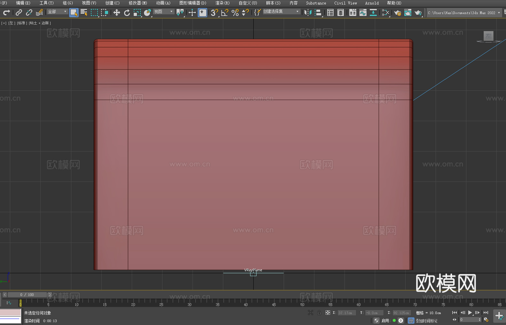Toggle the Percent Snap icon

coord(235,12)
